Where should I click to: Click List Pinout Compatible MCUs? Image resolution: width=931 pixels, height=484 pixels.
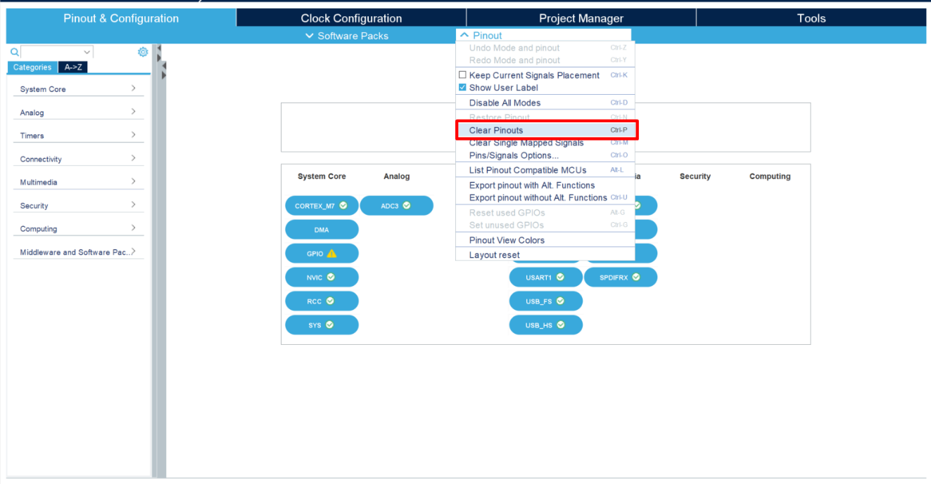(524, 169)
